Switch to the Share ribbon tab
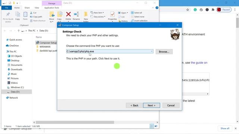 click(x=27, y=8)
